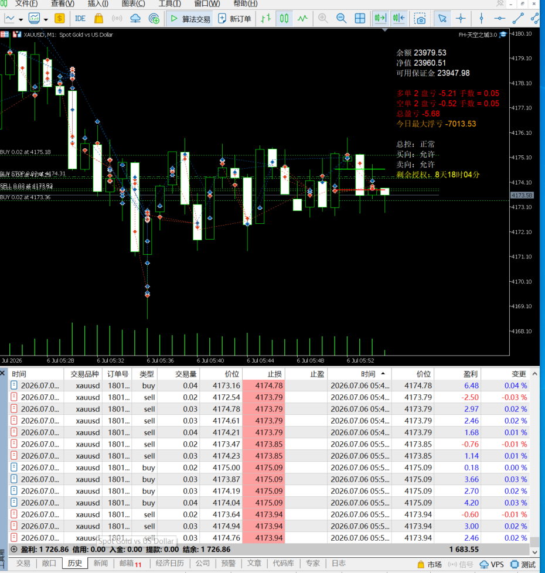Toggle chart shift button
Viewport: 545px width, 573px height.
pos(399,18)
